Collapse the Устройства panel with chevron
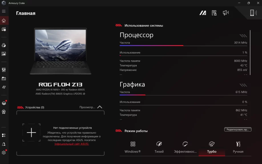The image size is (262, 164). point(100,107)
